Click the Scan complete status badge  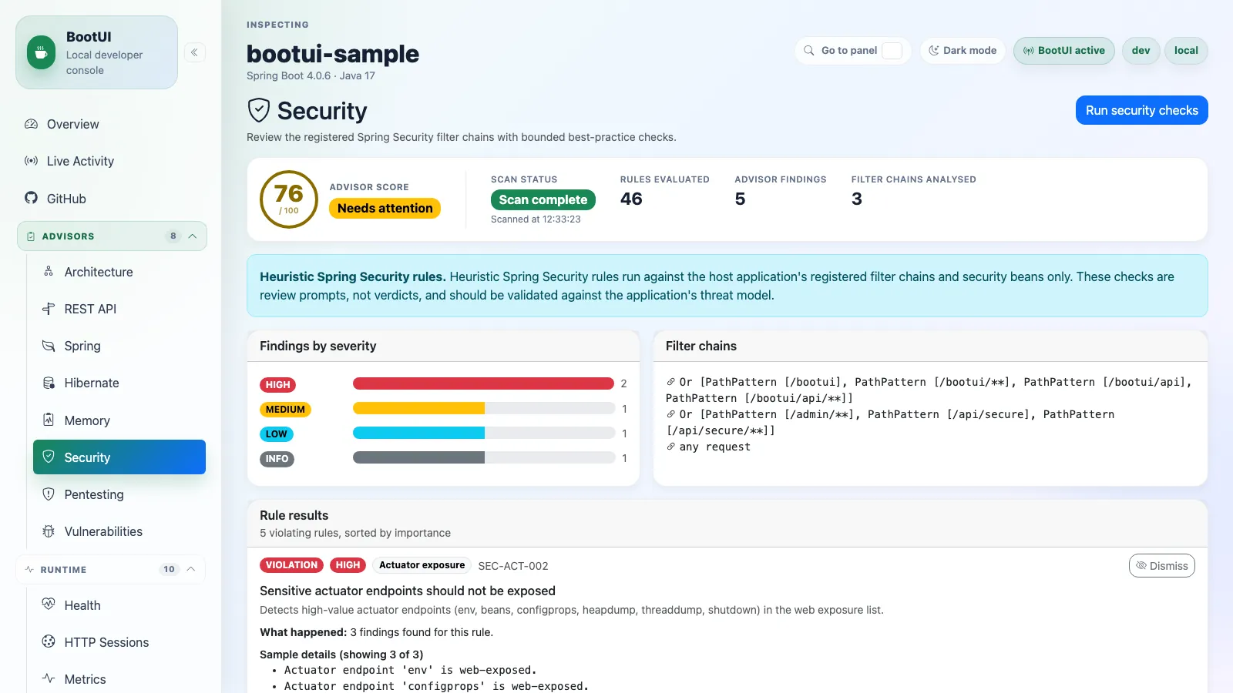tap(543, 199)
